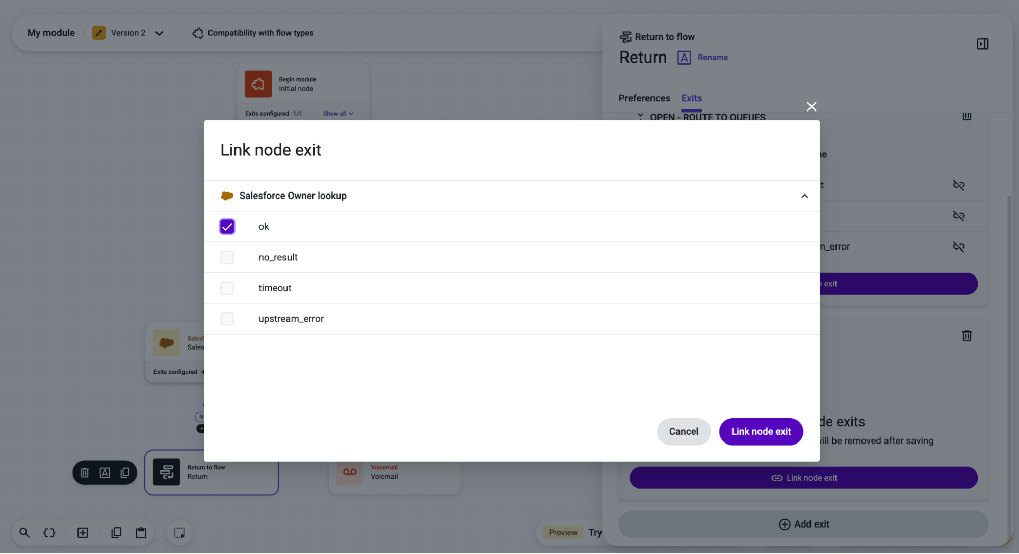Unlink the second linked node exit
This screenshot has width=1019, height=554.
[958, 216]
